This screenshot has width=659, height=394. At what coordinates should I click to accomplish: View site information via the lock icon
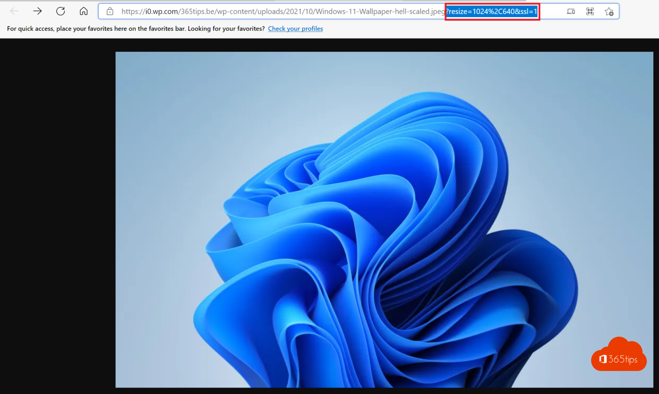[110, 12]
